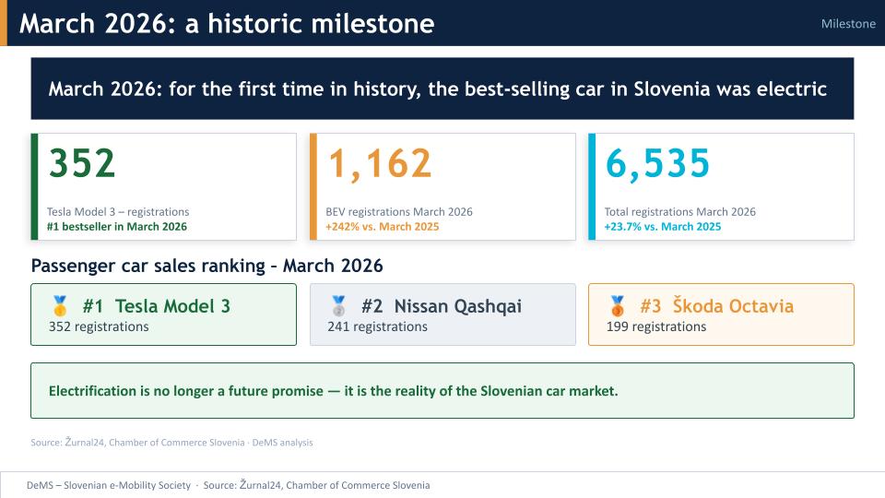This screenshot has width=885, height=498.
Task: Click 'Tesla Model 3 – registrations' caption
Action: [118, 212]
